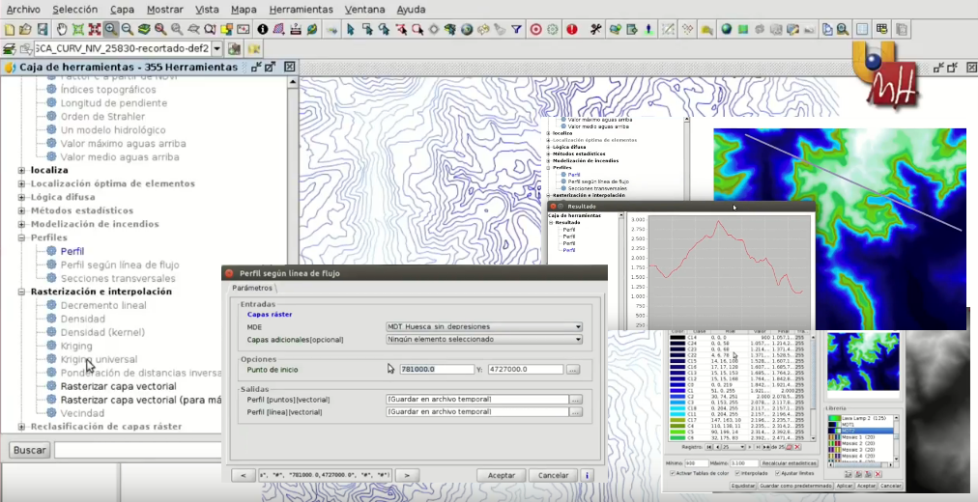Click the Aceptar button in profile dialog
The height and width of the screenshot is (502, 978).
(x=502, y=475)
